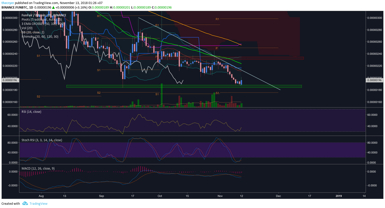Click 0.00000300 on the right price axis
Screen dimensions: 385x208
[375, 18]
